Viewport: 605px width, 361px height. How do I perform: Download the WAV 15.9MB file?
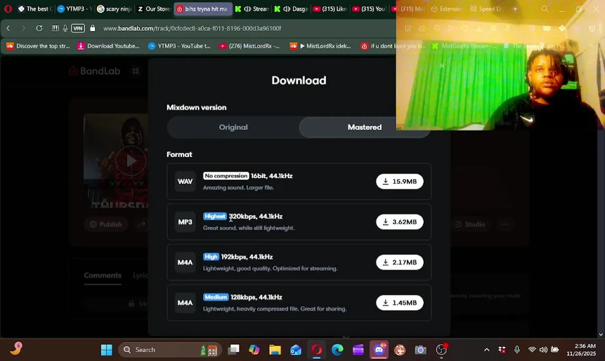point(399,182)
